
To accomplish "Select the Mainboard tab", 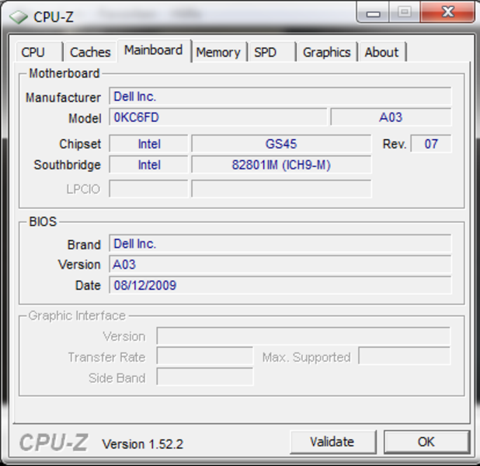I will coord(154,50).
